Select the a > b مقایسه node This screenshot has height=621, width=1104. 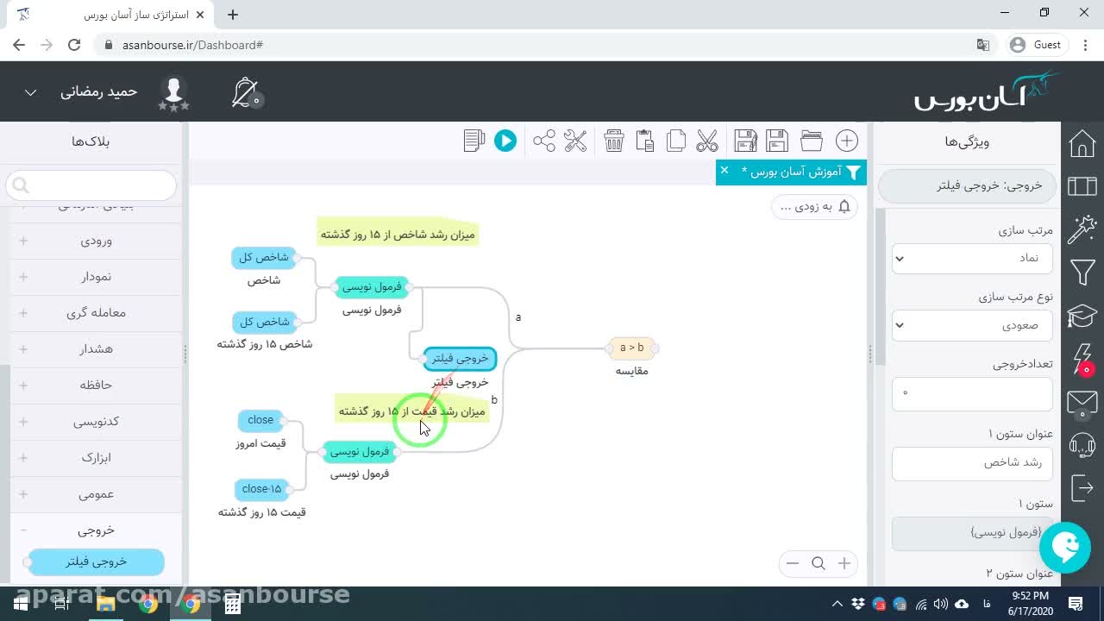631,348
